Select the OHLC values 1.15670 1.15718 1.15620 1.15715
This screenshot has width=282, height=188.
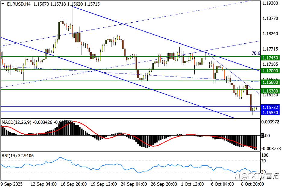(x=67, y=4)
